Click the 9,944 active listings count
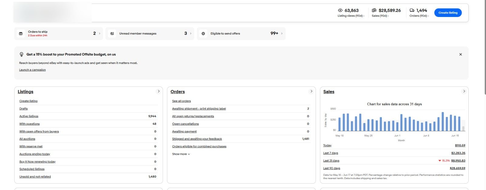This screenshot has height=190, width=486. [x=152, y=116]
